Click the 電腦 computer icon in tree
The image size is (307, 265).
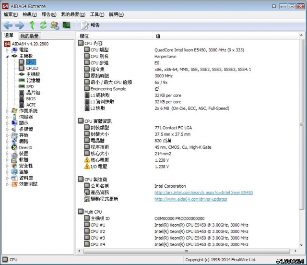[14, 50]
